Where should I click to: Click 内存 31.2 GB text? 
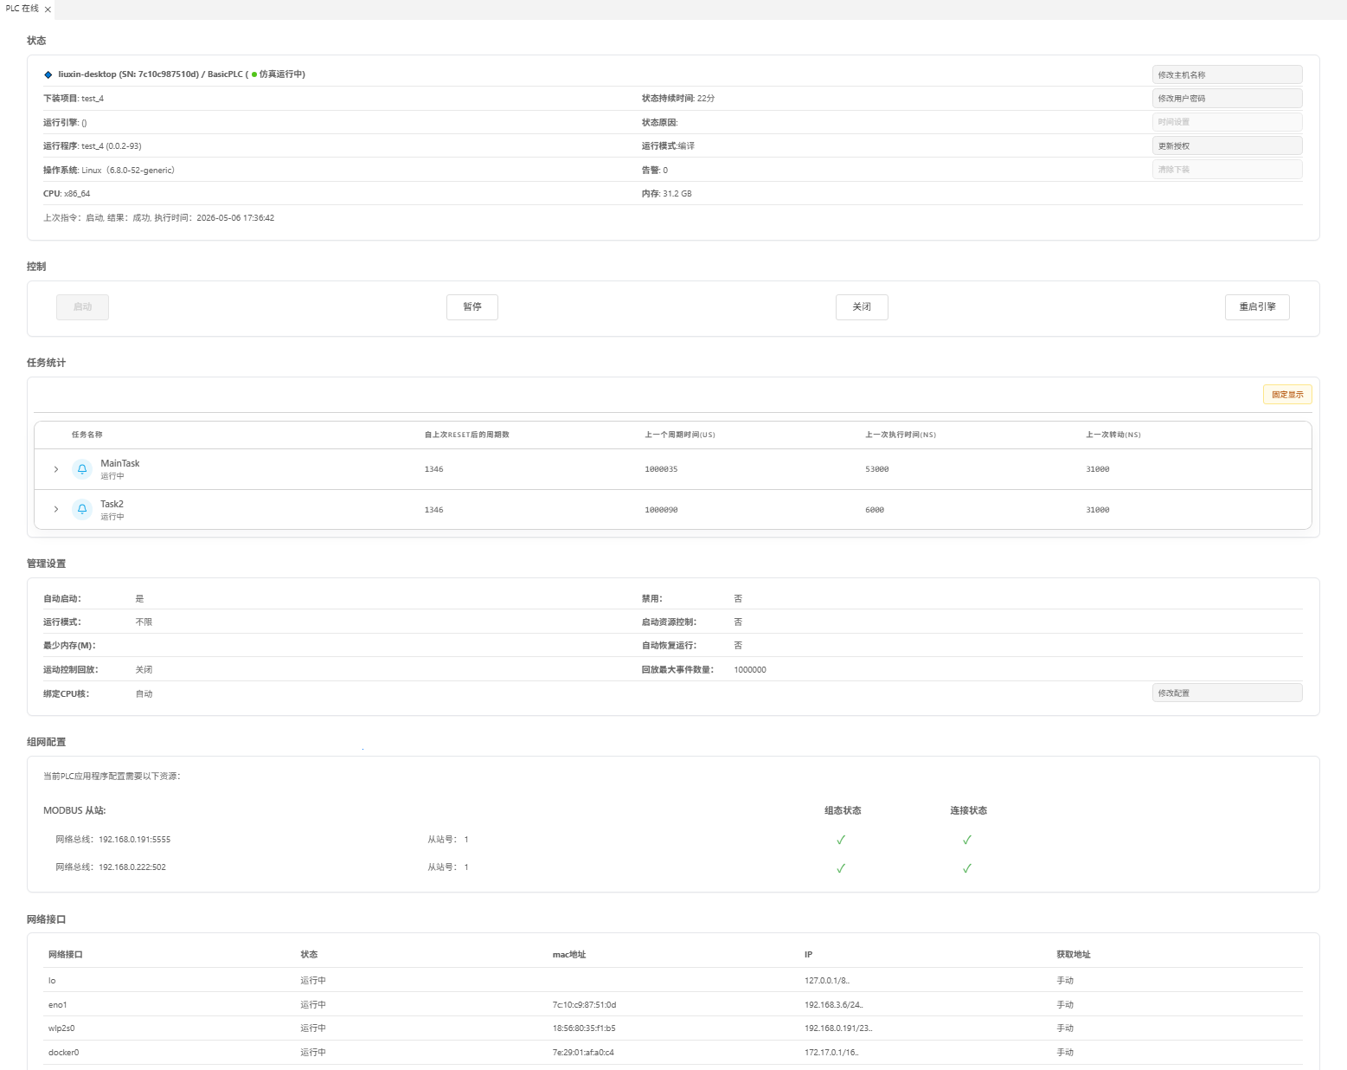point(667,194)
